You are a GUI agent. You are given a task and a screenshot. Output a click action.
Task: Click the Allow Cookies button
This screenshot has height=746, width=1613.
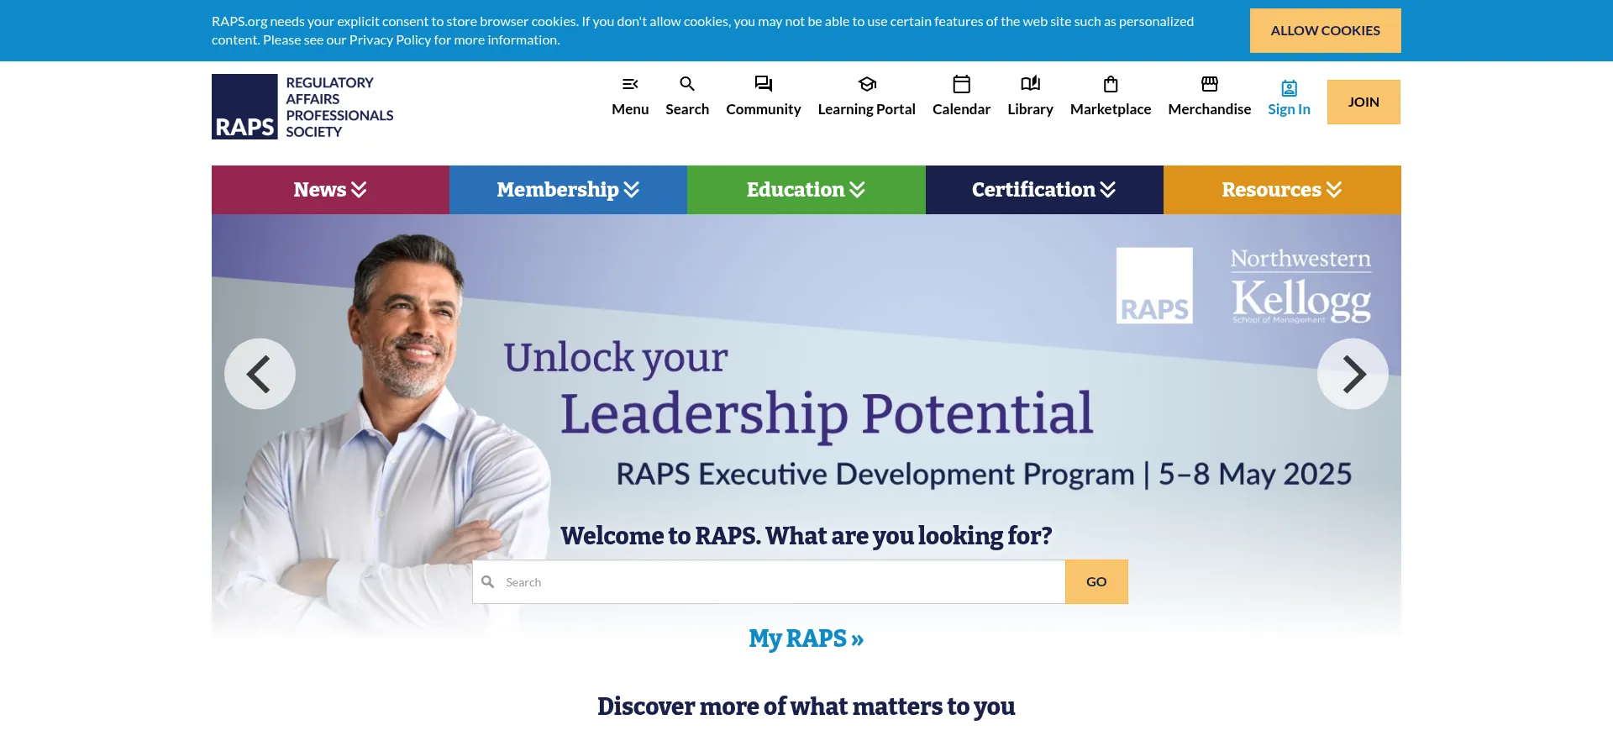tap(1325, 31)
